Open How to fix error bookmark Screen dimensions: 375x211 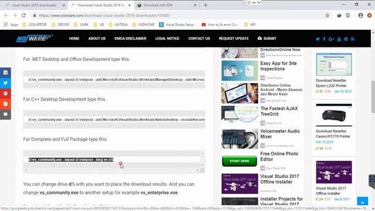[x=220, y=25]
